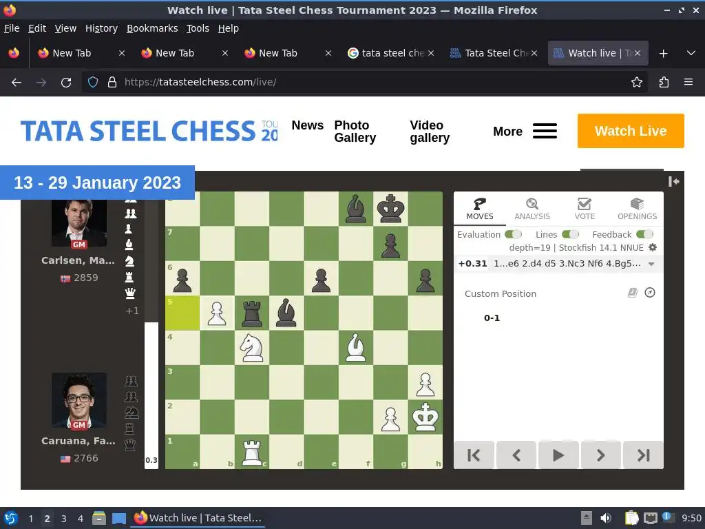
Task: Reload the current page
Action: (x=66, y=83)
